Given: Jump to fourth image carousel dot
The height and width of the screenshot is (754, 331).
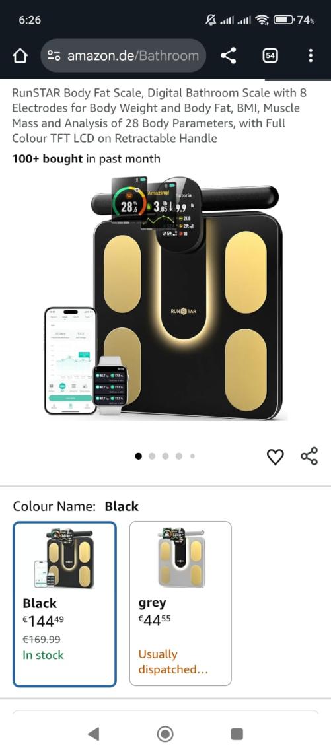Looking at the screenshot, I should click(179, 456).
